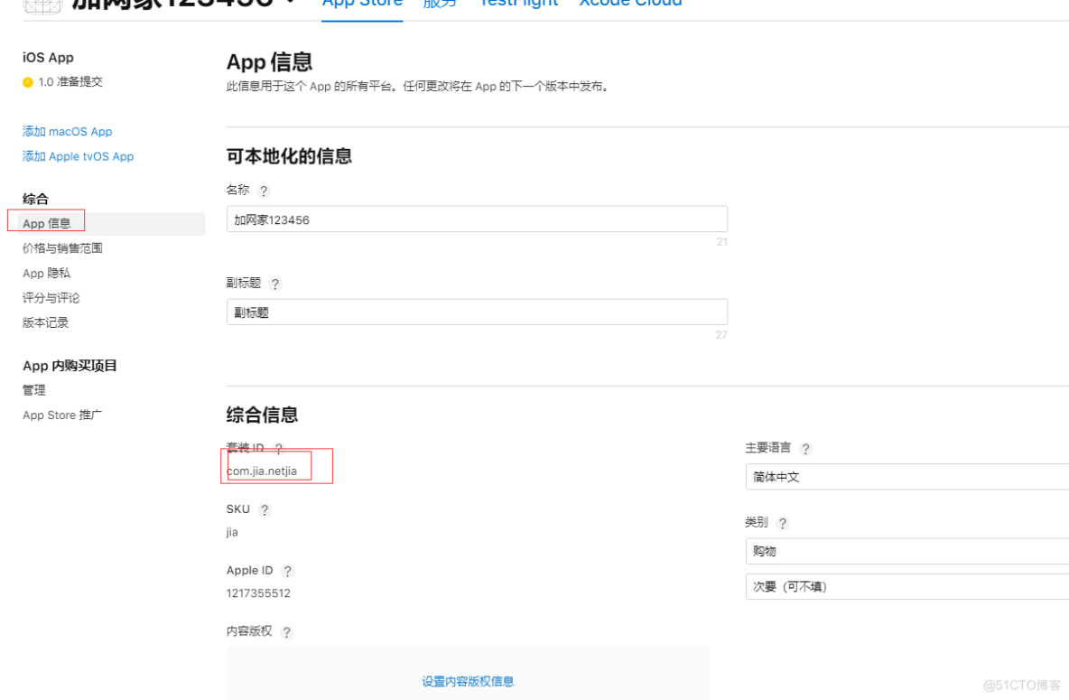Click the SKU value jia
Image resolution: width=1069 pixels, height=700 pixels.
click(232, 532)
